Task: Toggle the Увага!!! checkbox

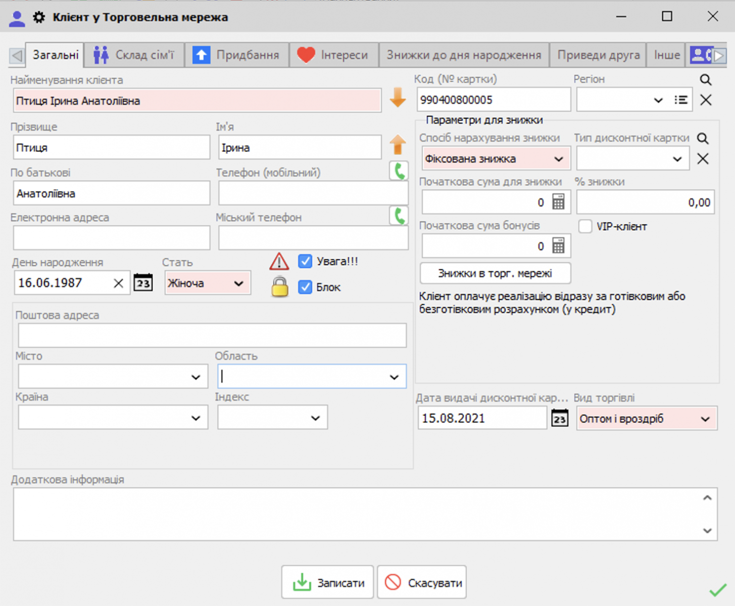Action: point(305,261)
